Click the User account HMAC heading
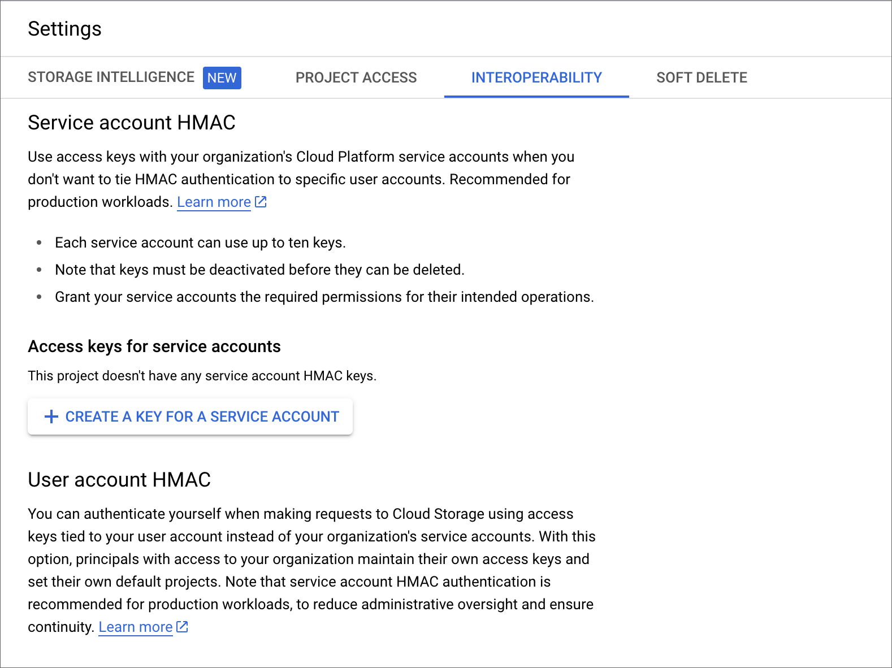The width and height of the screenshot is (892, 668). 119,479
